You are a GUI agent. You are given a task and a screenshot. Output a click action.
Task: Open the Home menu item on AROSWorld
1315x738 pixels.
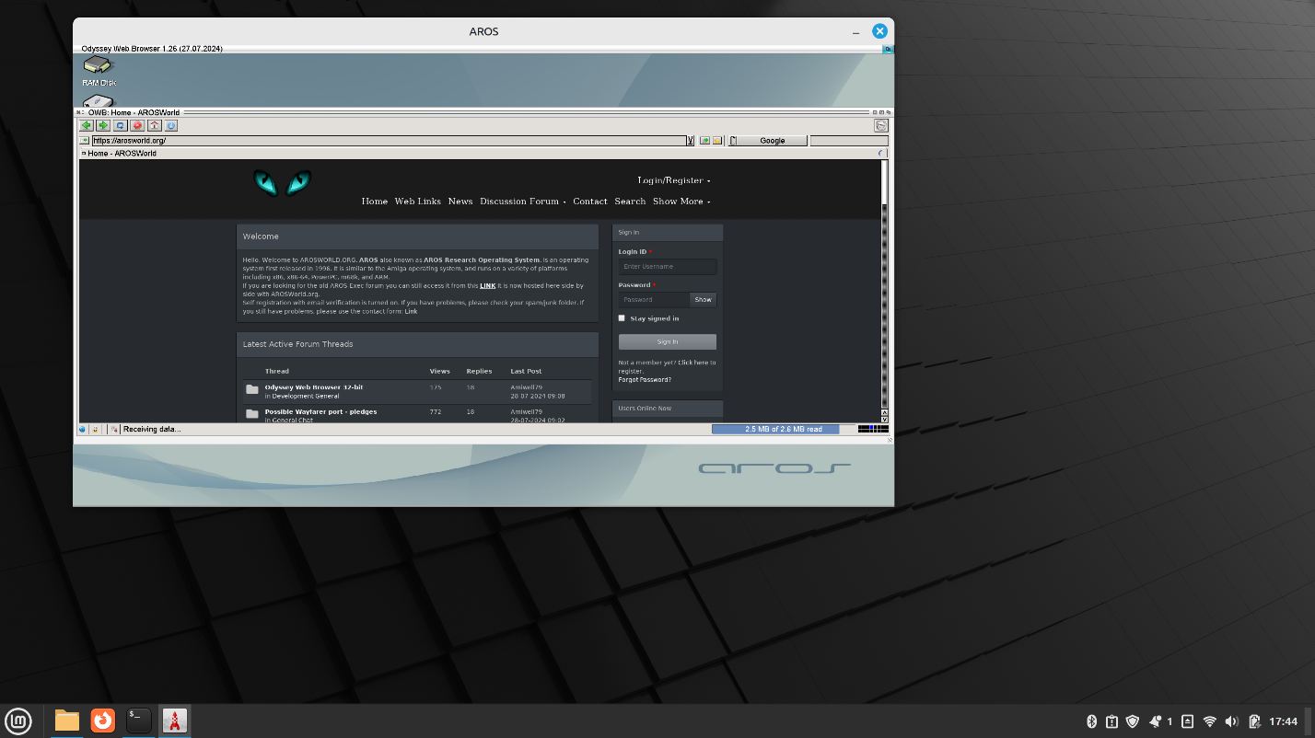[x=375, y=201]
